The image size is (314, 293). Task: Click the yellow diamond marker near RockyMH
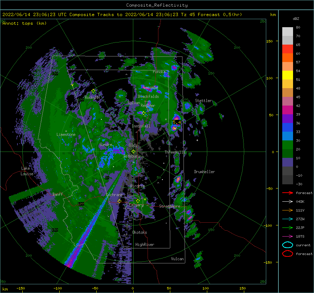[x=93, y=91]
